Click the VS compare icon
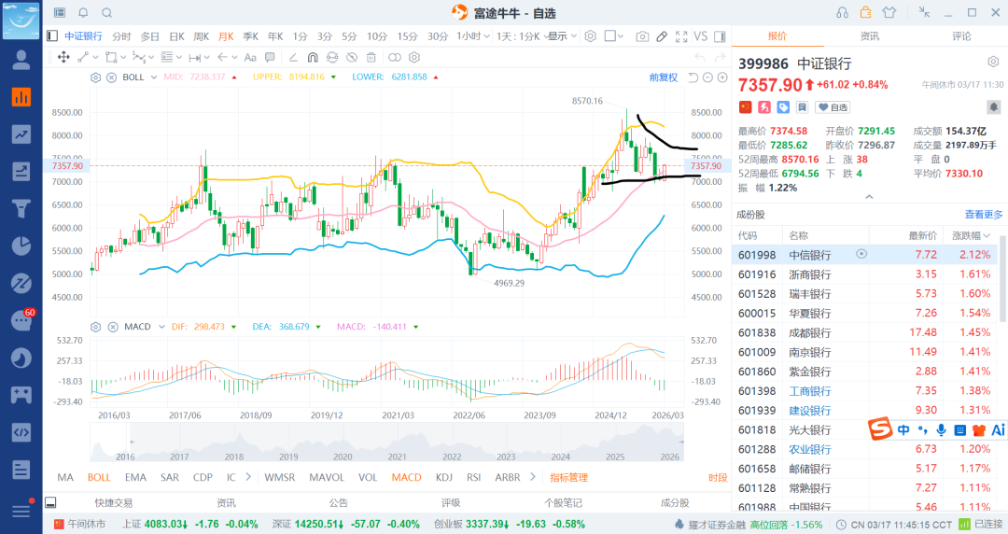The image size is (1008, 534). (x=701, y=36)
